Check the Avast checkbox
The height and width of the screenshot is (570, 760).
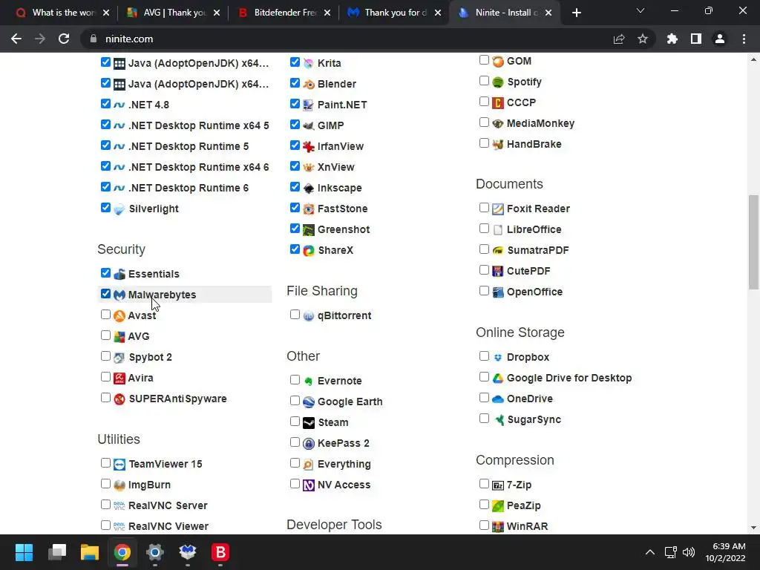(105, 315)
